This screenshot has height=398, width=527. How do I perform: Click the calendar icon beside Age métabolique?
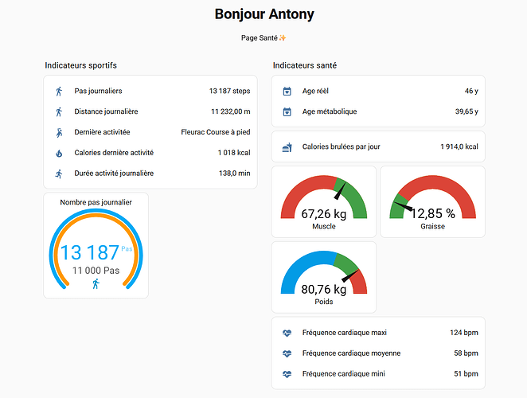coord(287,112)
